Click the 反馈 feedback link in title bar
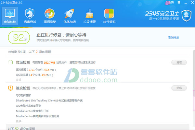The height and width of the screenshot is (130, 195). click(172, 2)
